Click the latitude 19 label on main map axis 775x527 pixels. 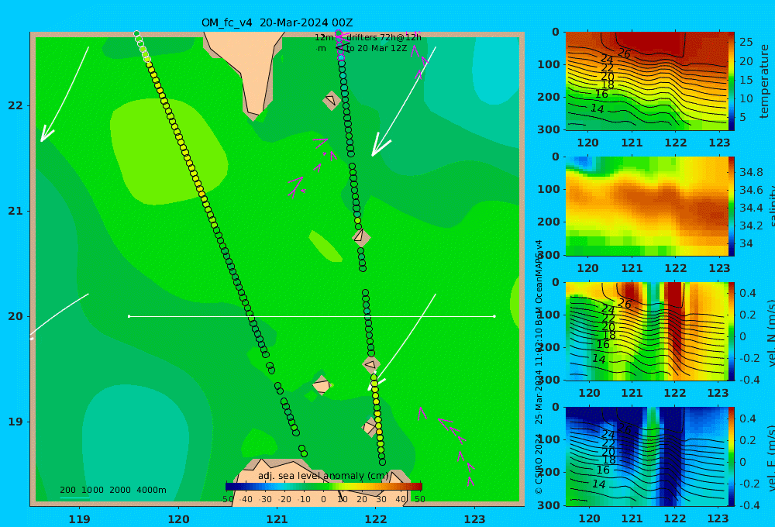[15, 422]
